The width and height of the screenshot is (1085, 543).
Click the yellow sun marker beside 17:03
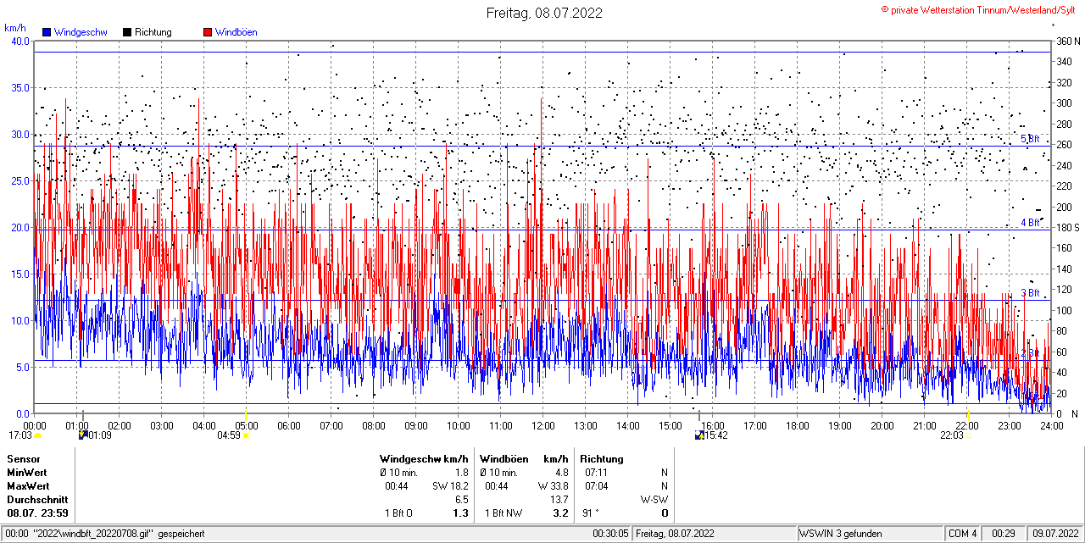(37, 435)
